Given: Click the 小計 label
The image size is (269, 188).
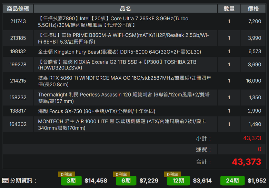Looking at the screenshot, I should coord(203,138).
